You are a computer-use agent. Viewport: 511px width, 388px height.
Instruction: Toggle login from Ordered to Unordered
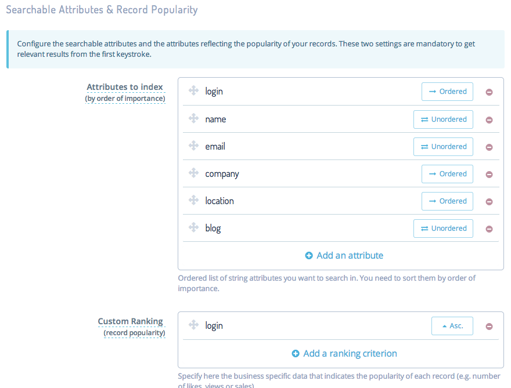(447, 91)
